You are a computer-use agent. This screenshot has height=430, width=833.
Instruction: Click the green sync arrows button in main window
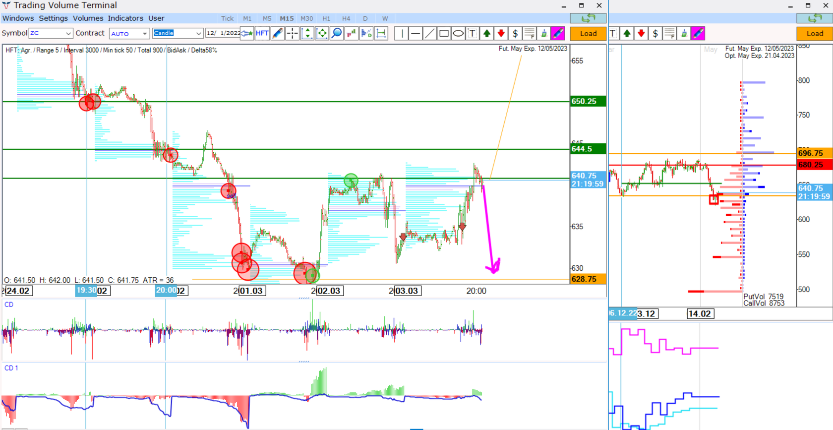(x=588, y=18)
